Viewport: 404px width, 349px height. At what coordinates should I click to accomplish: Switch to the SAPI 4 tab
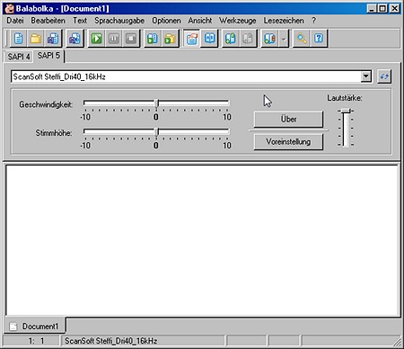click(x=19, y=57)
